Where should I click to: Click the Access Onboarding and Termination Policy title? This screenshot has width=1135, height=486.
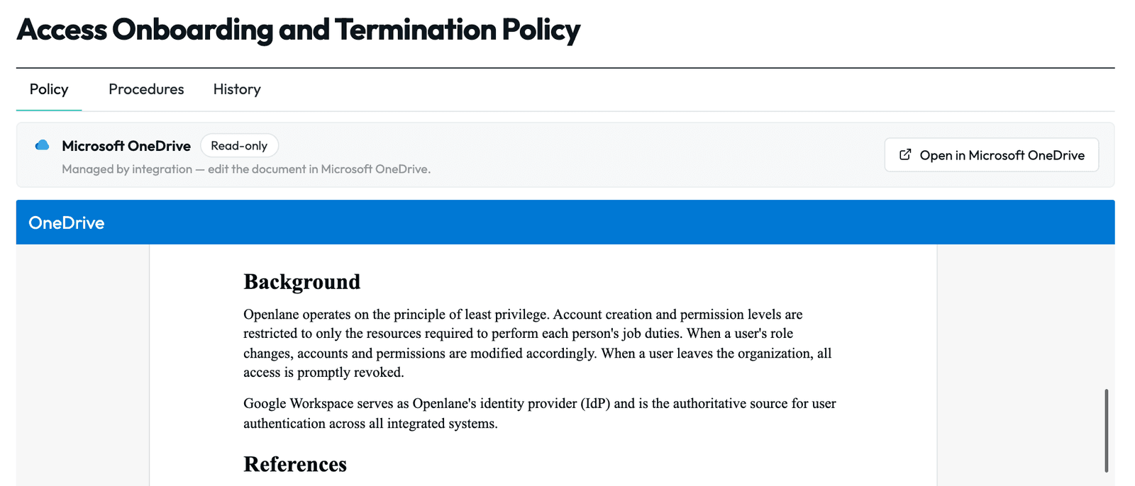(298, 30)
